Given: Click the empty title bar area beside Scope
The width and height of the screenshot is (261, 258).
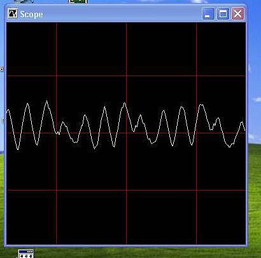Looking at the screenshot, I should [x=122, y=14].
